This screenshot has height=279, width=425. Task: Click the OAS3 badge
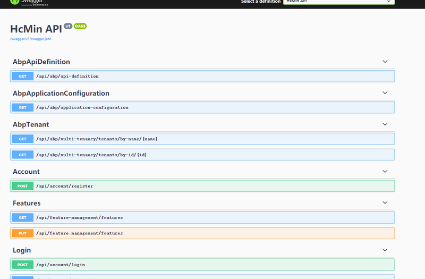80,26
